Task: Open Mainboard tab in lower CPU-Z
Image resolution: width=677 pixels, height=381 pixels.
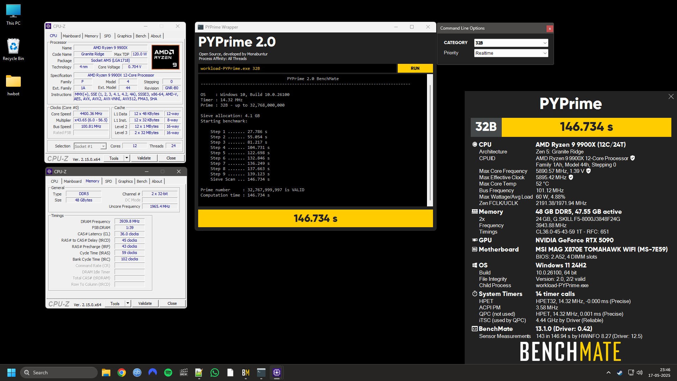Action: 73,181
